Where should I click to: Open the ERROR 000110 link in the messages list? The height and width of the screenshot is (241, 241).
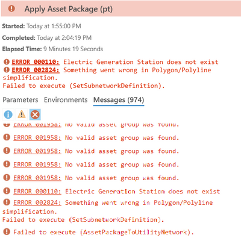(x=37, y=191)
